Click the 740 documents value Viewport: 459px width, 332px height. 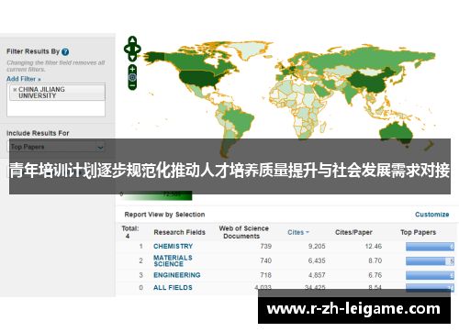tap(266, 260)
